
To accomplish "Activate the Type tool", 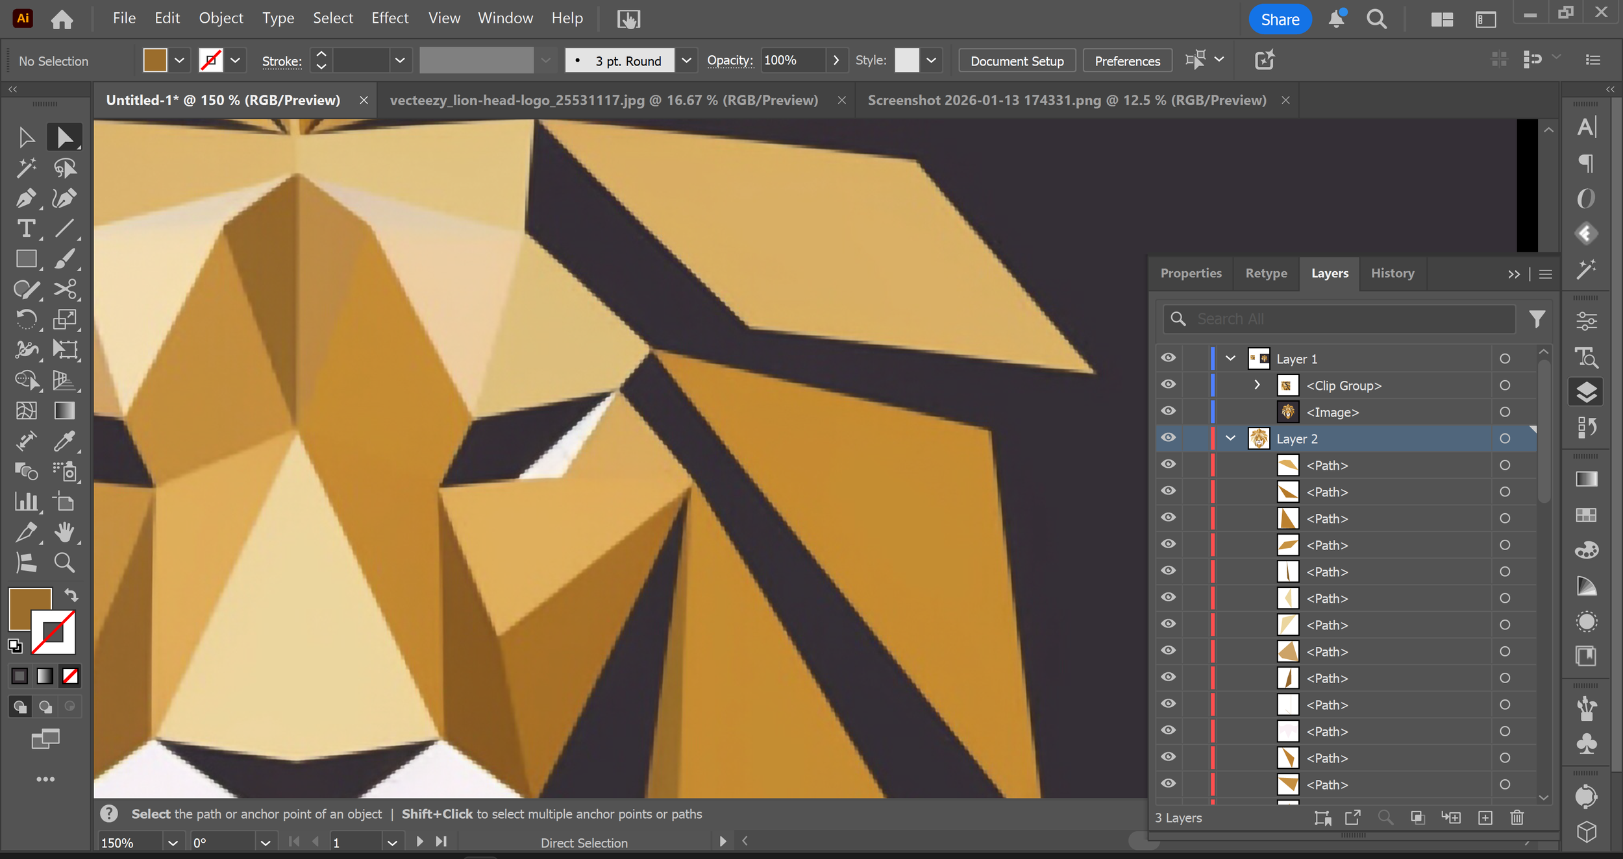I will [26, 228].
